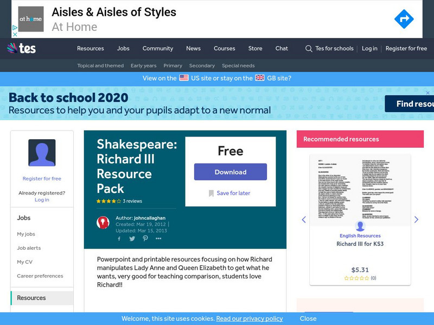Image resolution: width=434 pixels, height=325 pixels.
Task: Open the Courses menu
Action: [224, 48]
